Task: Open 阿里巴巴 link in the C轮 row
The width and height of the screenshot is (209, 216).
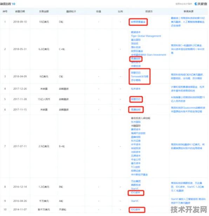Action: tap(136, 73)
